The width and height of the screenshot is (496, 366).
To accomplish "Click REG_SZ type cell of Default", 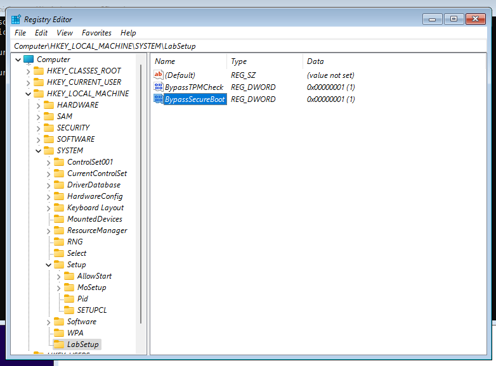I will tap(243, 75).
